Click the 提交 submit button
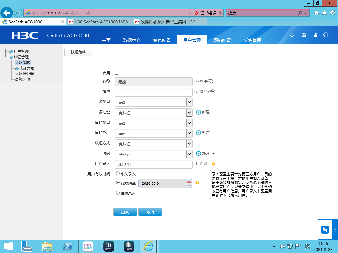Screen dimensions: 338x253 click(x=125, y=212)
